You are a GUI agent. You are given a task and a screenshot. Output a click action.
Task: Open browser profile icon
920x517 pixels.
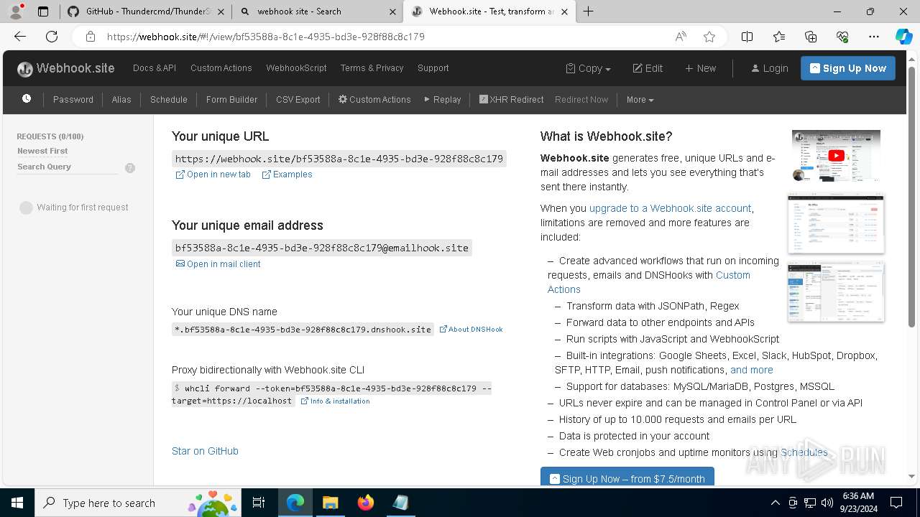click(x=16, y=11)
